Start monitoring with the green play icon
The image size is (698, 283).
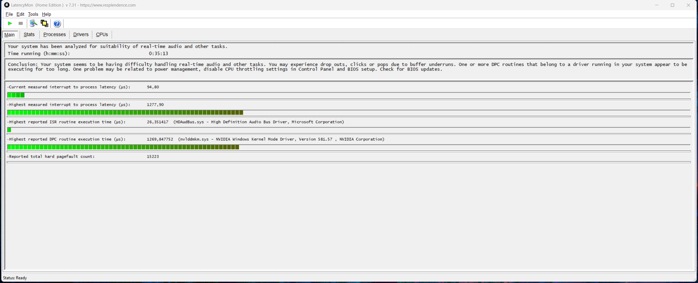tap(10, 23)
